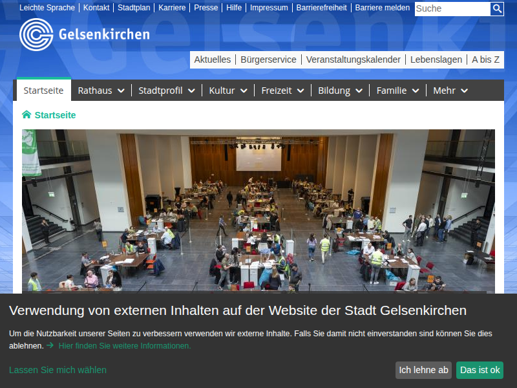Click the green home icon in breadcrumb
Screen dimensions: 517x388
pyautogui.click(x=26, y=115)
